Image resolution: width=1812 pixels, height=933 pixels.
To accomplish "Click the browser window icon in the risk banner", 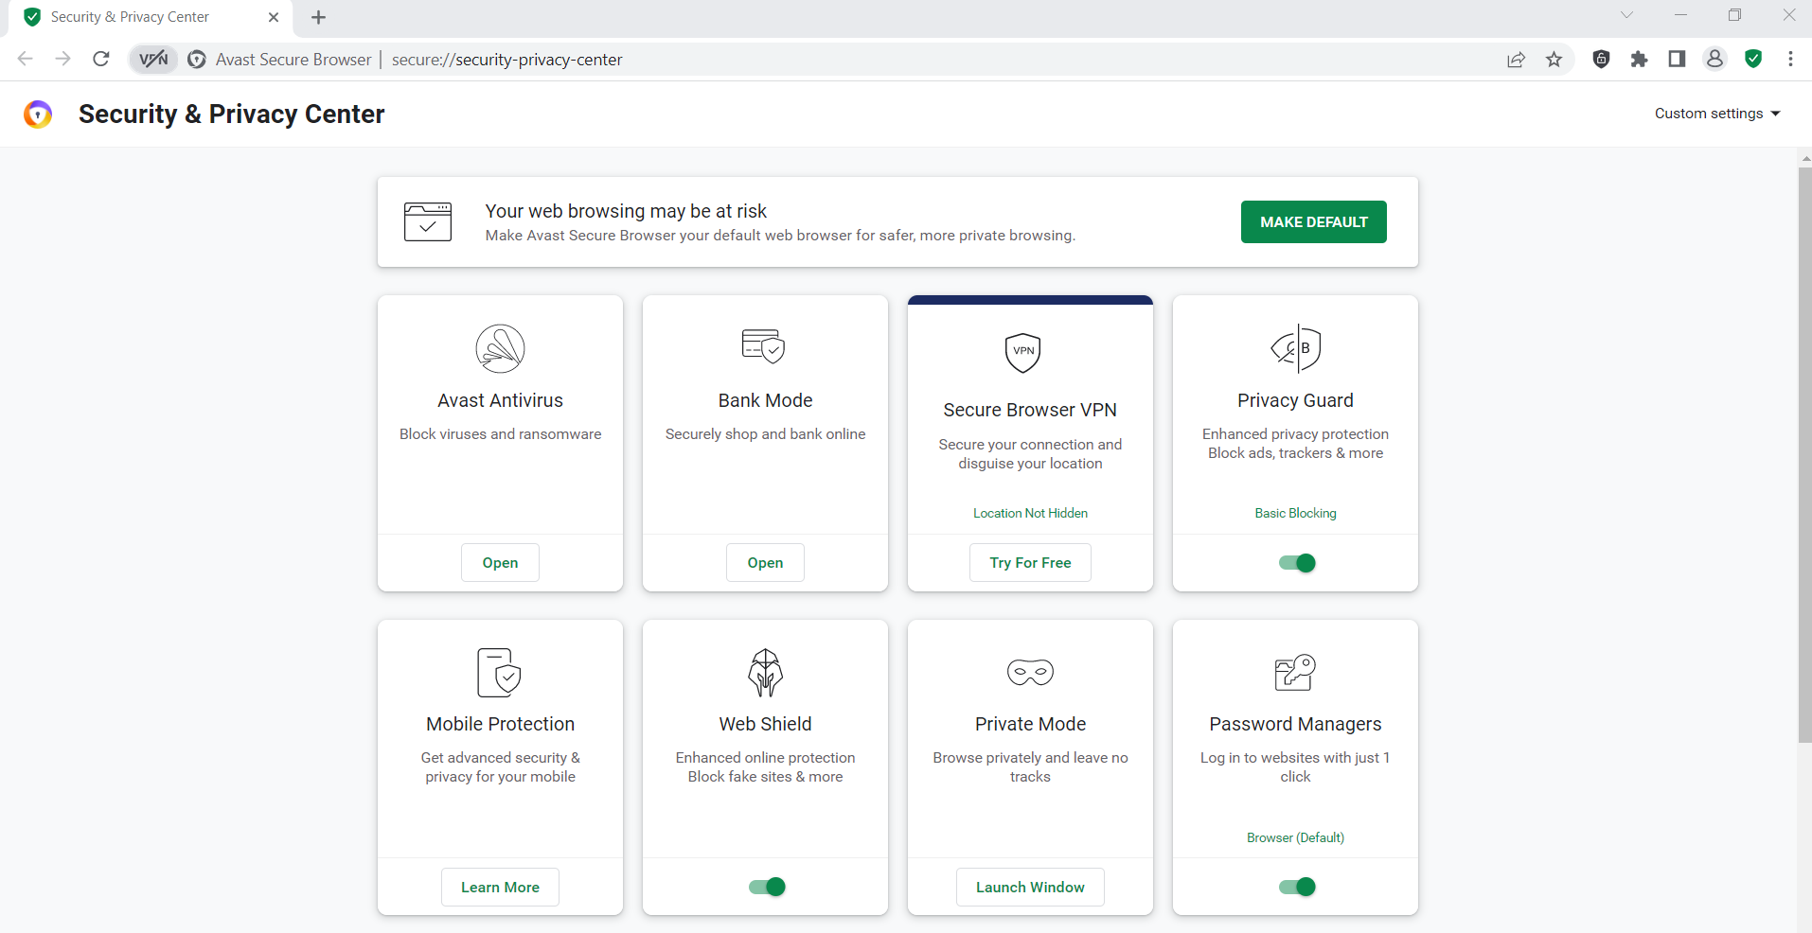I will pyautogui.click(x=428, y=221).
